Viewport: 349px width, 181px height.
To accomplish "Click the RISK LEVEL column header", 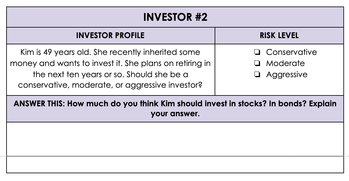I will [x=279, y=36].
